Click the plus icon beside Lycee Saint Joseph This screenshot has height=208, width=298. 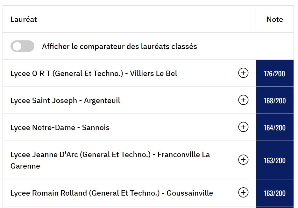coord(243,101)
